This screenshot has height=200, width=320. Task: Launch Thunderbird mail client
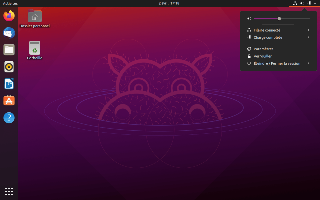(x=9, y=33)
